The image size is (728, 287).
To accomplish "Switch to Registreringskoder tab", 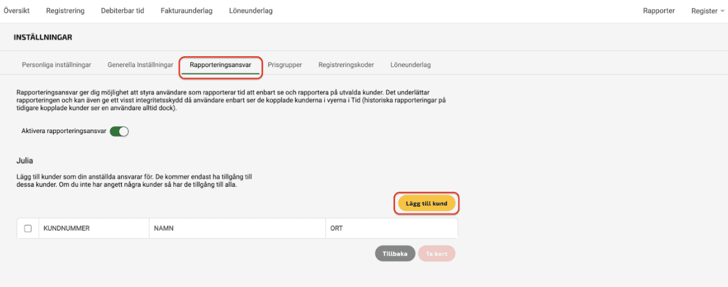I will pos(346,65).
